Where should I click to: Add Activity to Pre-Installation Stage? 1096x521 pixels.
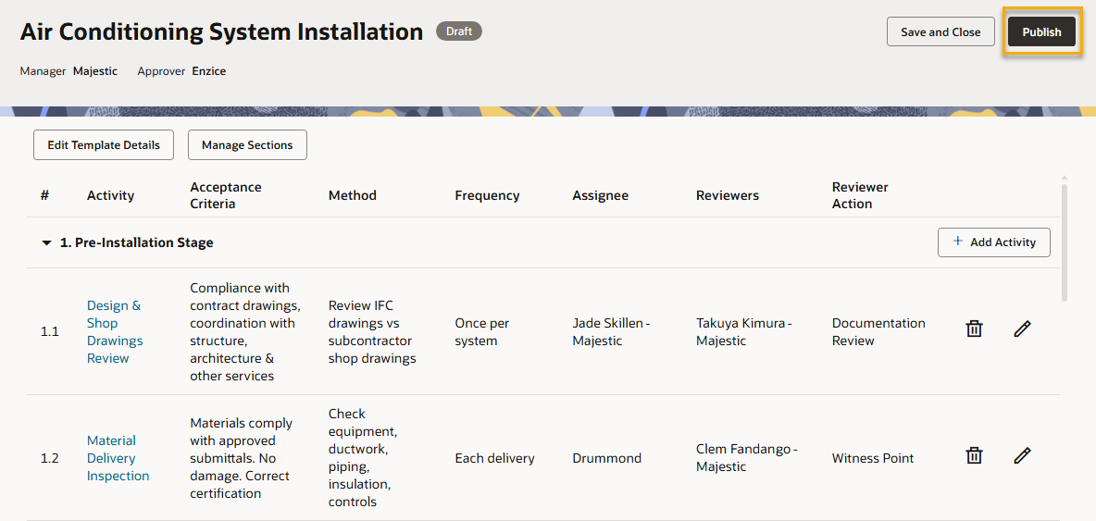(x=993, y=242)
